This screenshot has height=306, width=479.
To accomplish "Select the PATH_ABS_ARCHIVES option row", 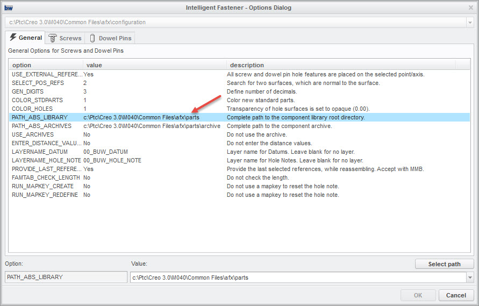I will [240, 126].
